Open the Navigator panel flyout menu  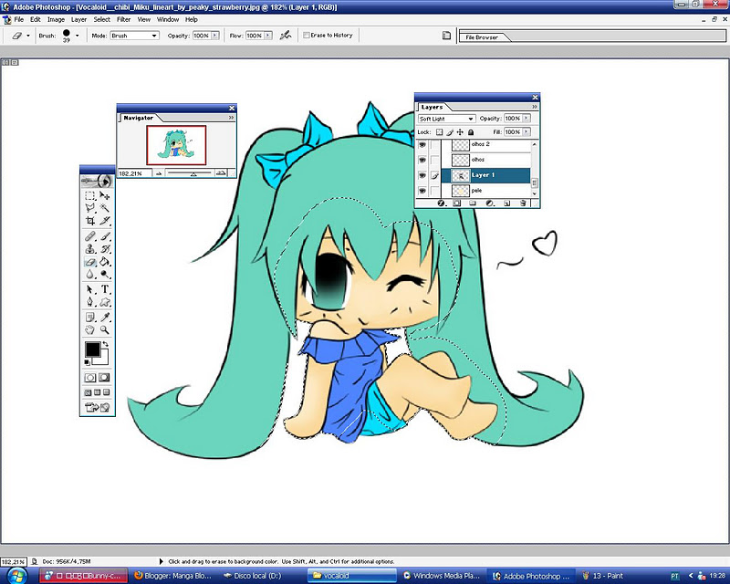coord(231,118)
